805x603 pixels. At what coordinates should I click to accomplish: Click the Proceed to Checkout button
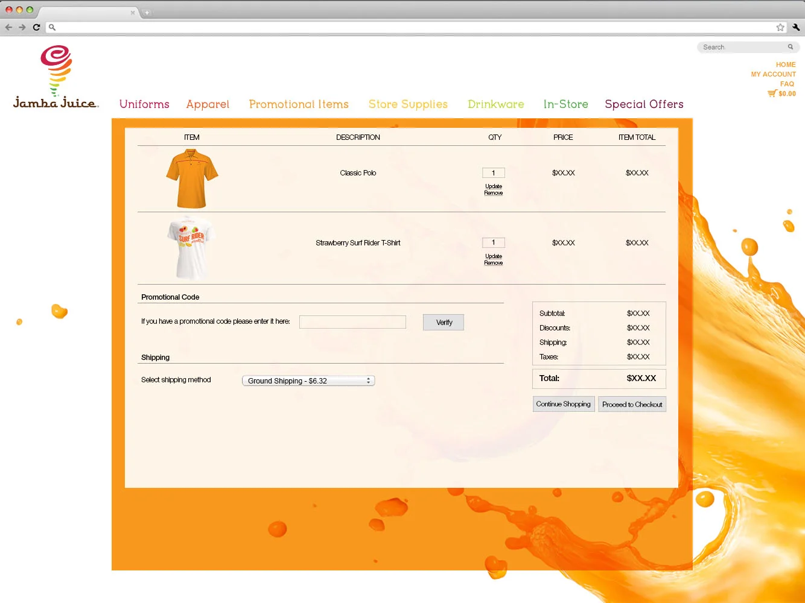point(632,404)
